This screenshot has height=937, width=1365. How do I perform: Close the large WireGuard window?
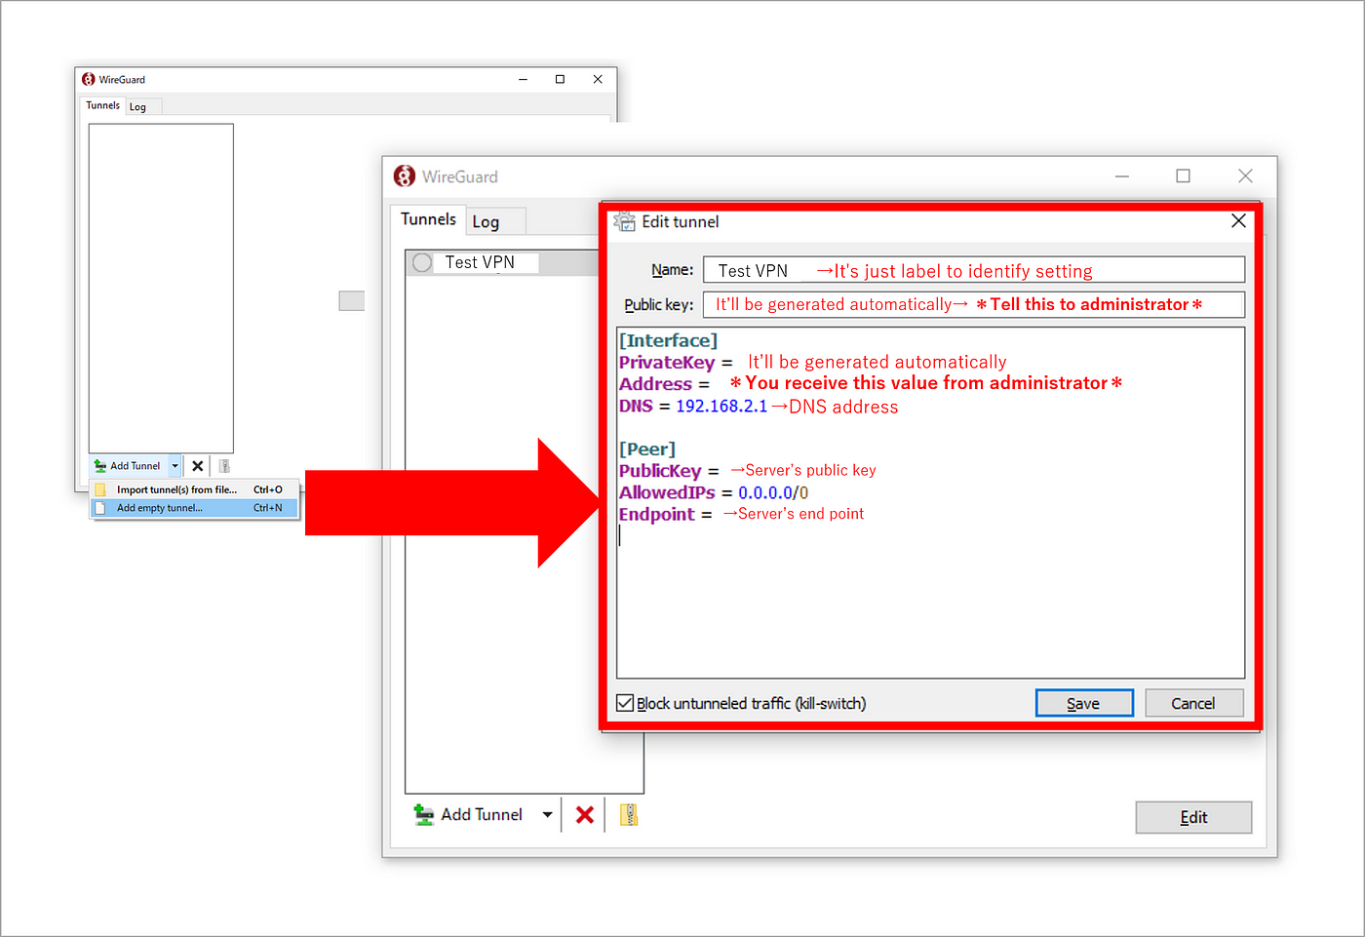click(1245, 176)
